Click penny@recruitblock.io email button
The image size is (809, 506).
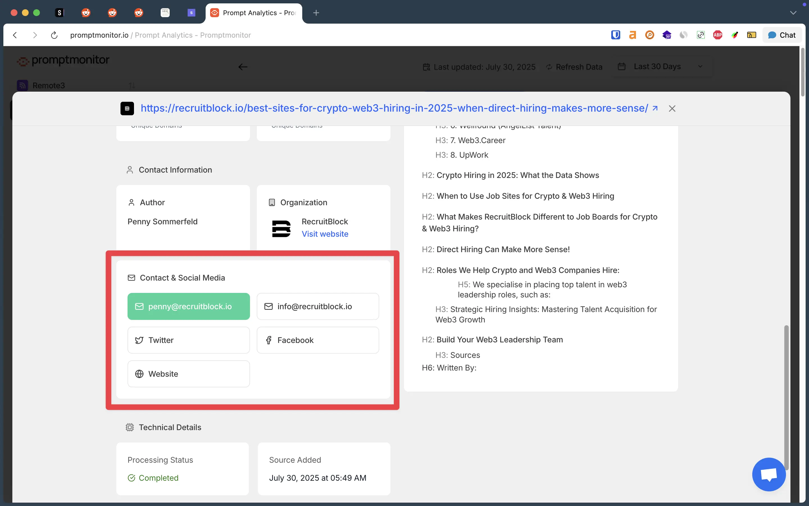[x=188, y=306]
